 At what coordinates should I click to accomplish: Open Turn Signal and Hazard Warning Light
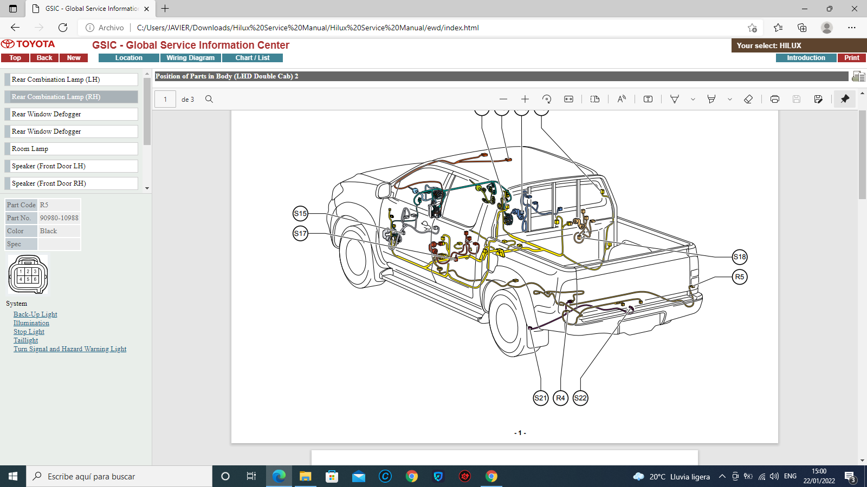pos(70,349)
